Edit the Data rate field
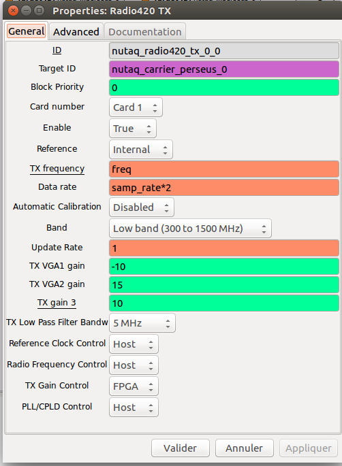 coord(224,188)
